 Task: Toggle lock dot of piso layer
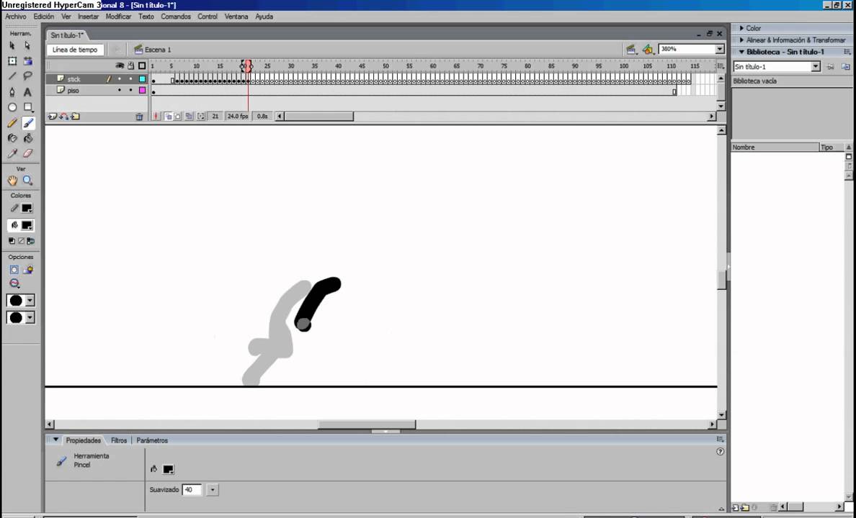130,91
